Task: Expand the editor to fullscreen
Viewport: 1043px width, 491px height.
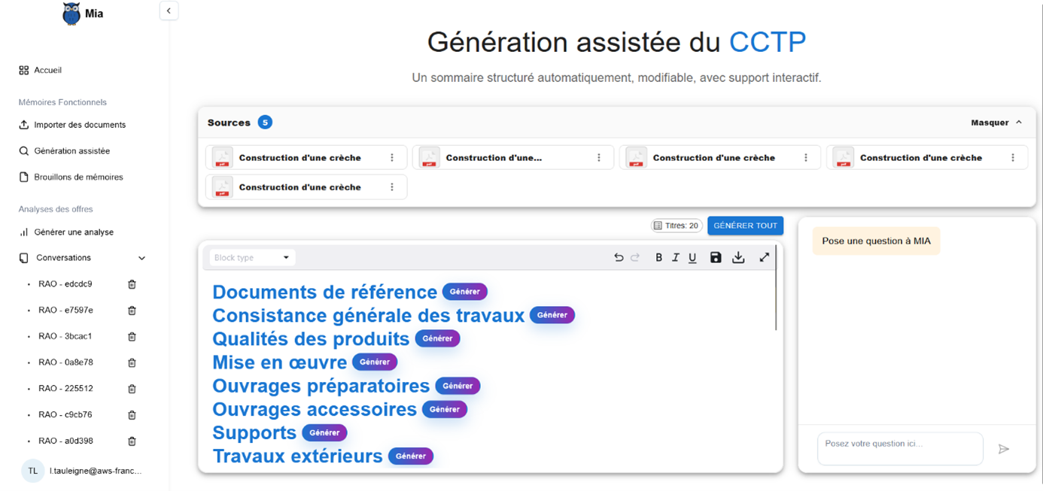Action: click(x=764, y=257)
